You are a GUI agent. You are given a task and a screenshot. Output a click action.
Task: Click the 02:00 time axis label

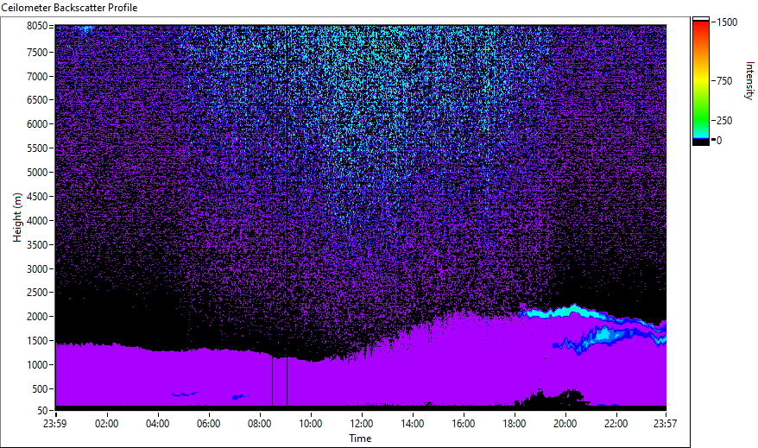(106, 424)
